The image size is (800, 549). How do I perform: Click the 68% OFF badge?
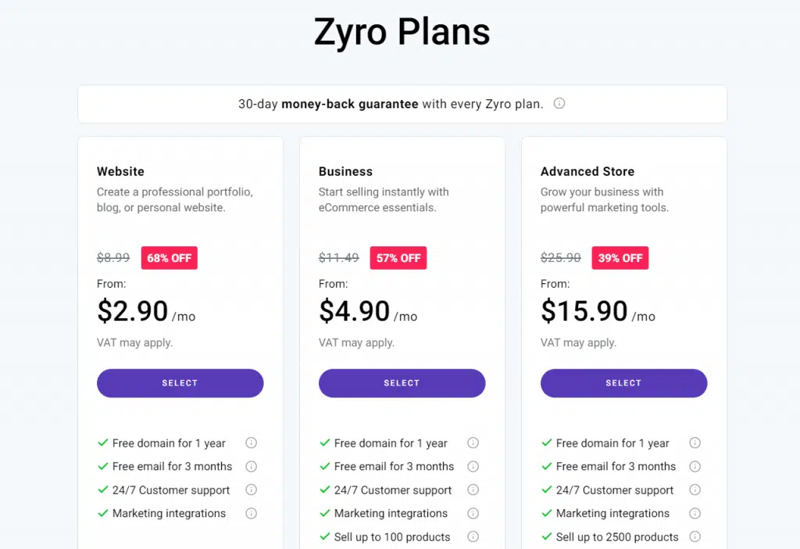point(170,258)
